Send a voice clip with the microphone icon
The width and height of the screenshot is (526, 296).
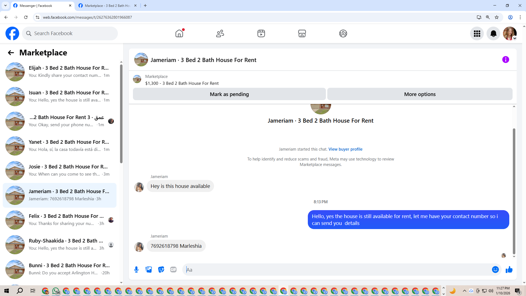point(136,270)
